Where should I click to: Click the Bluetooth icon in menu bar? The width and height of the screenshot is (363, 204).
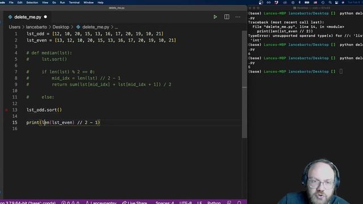point(299,2)
